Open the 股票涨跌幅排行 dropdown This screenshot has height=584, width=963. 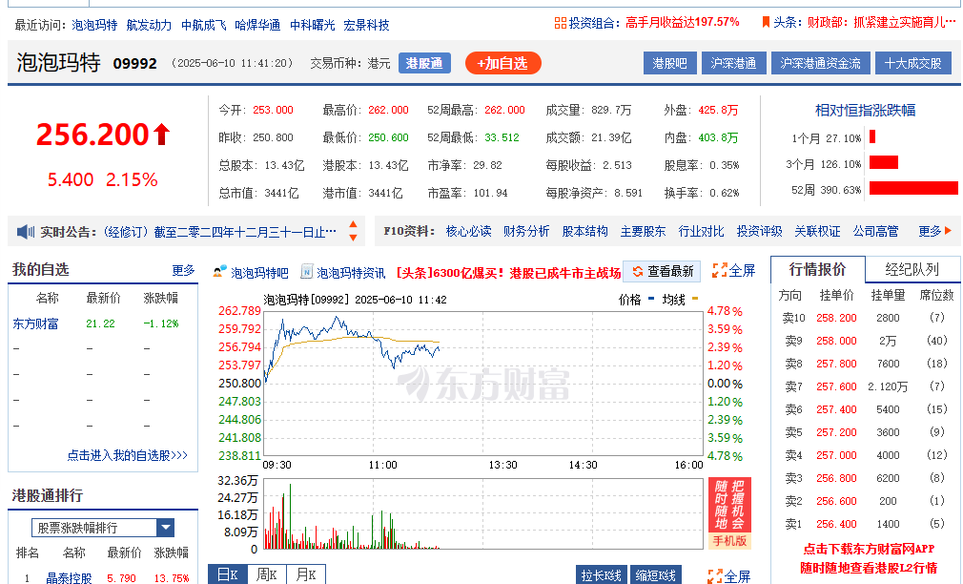coord(103,528)
